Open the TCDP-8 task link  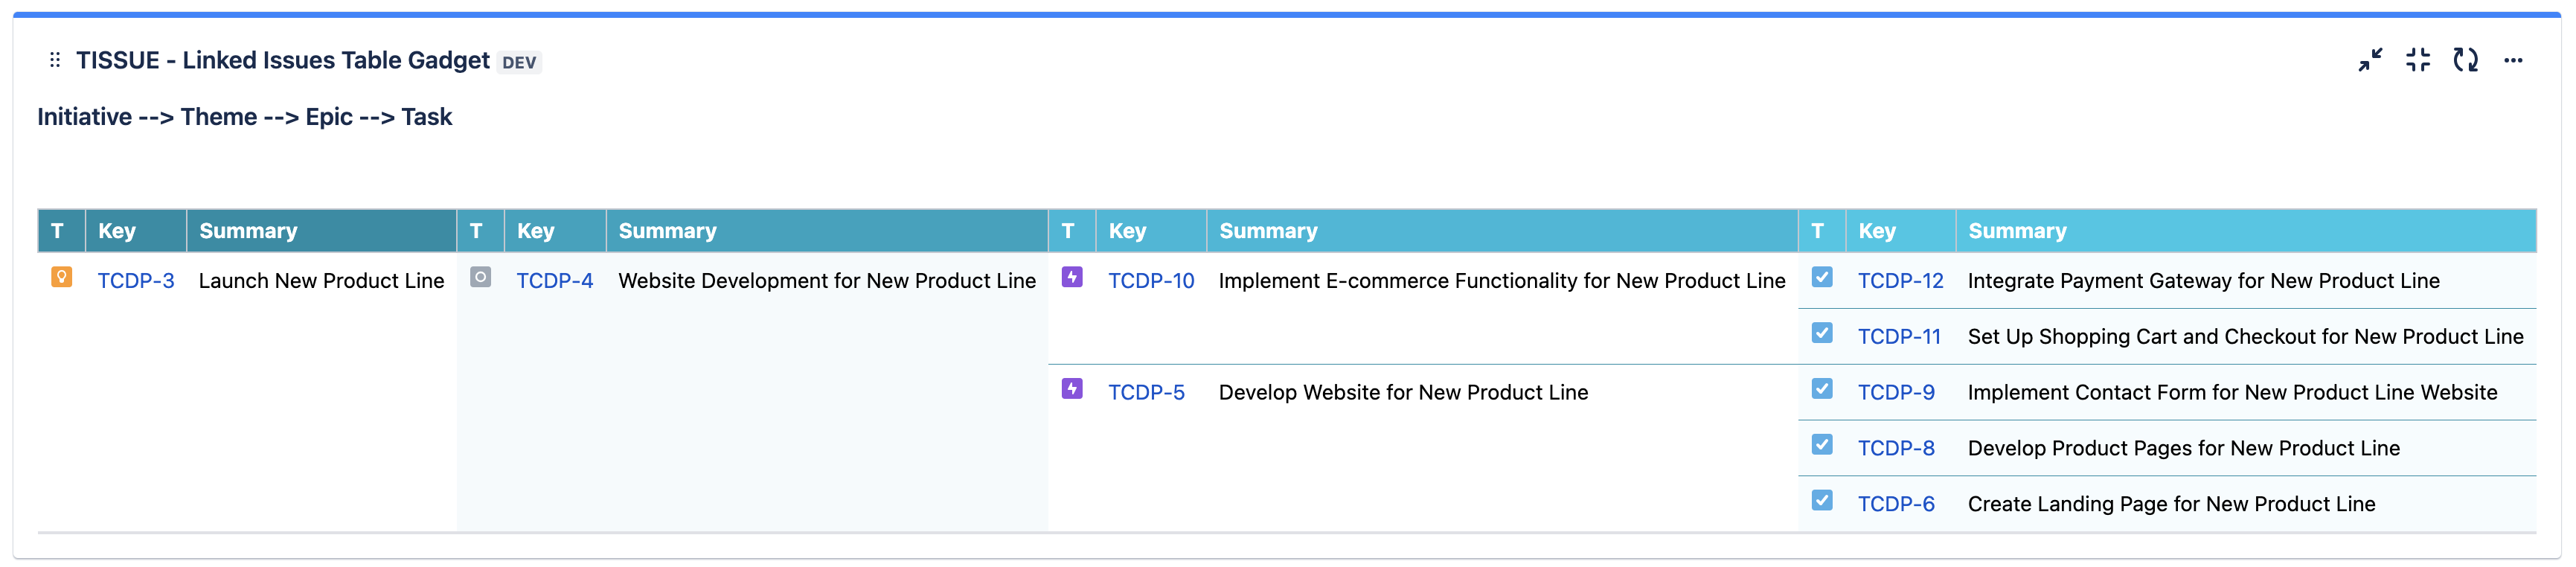coord(1895,449)
